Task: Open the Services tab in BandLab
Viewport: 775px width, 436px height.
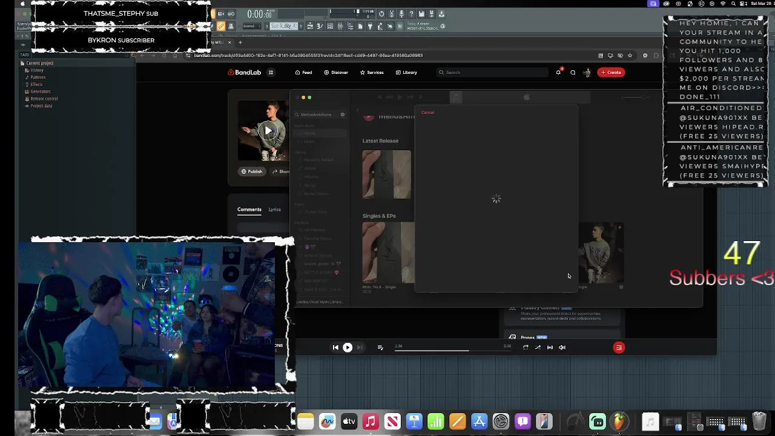Action: [371, 73]
